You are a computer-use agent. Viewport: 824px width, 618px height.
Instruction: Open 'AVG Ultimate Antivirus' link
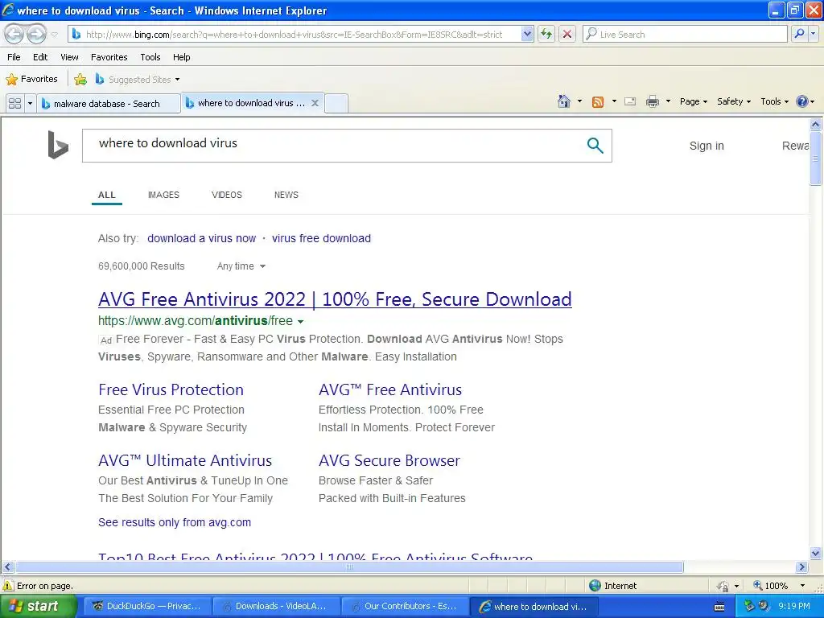[185, 460]
